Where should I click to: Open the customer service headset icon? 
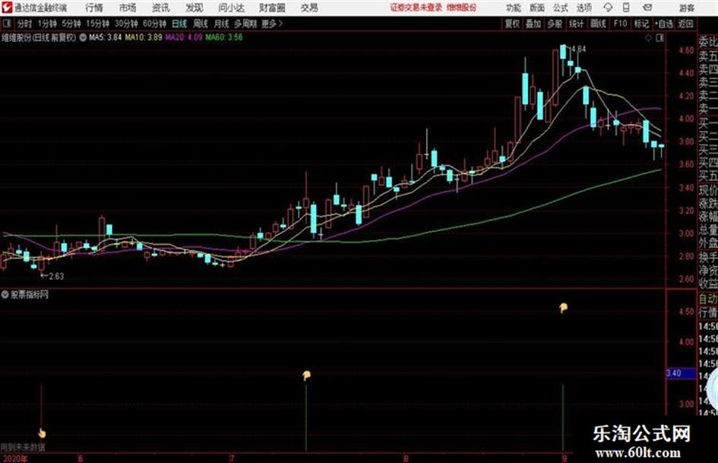[x=608, y=8]
